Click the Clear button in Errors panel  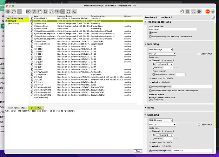pyautogui.click(x=138, y=151)
